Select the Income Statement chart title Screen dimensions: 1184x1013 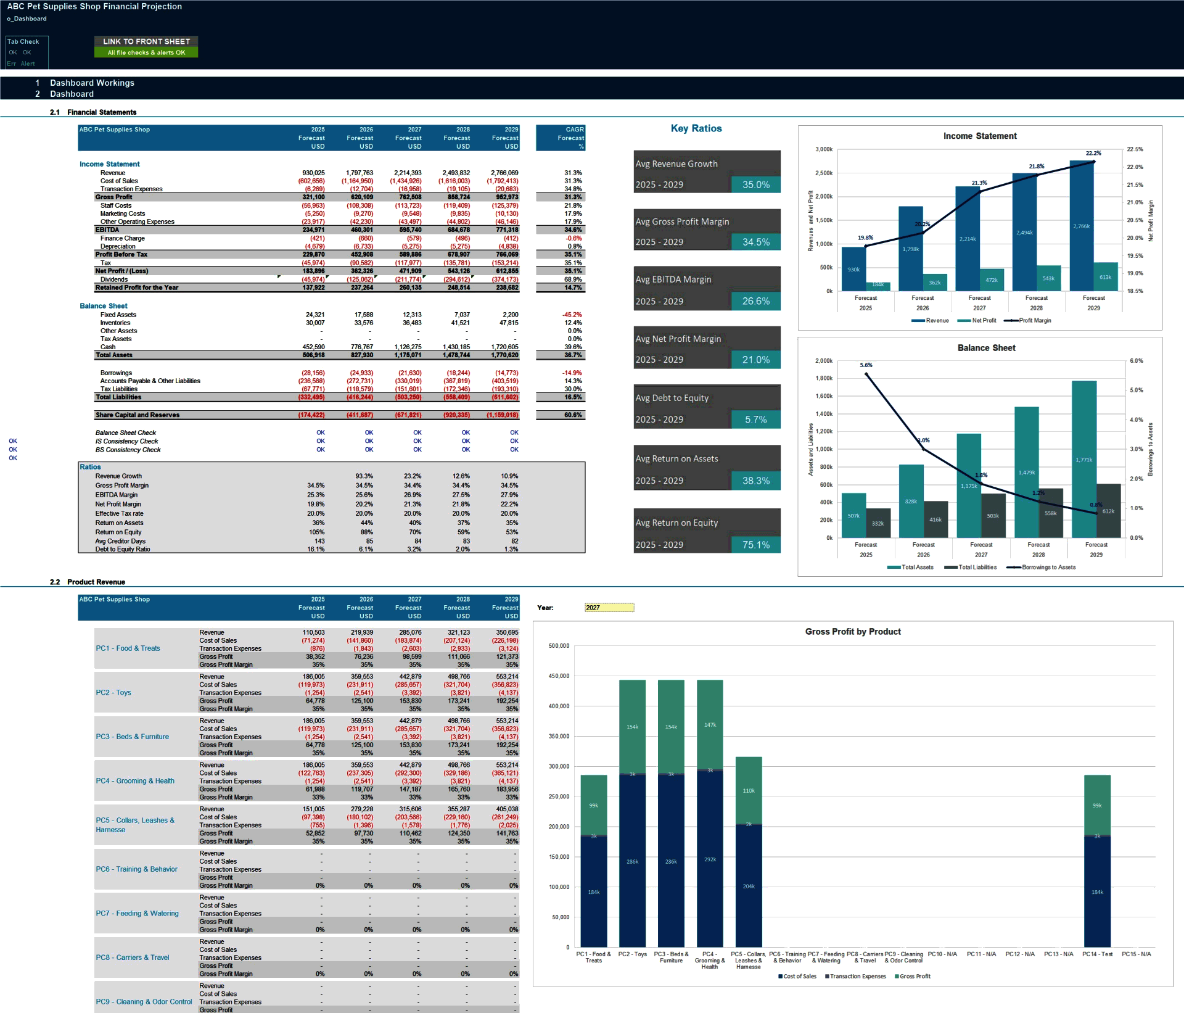tap(980, 136)
